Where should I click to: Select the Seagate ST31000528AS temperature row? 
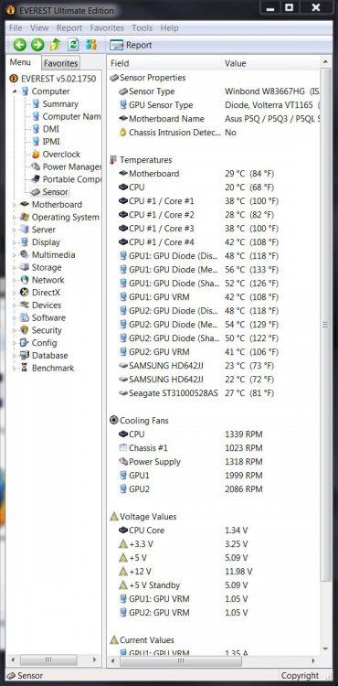[214, 393]
